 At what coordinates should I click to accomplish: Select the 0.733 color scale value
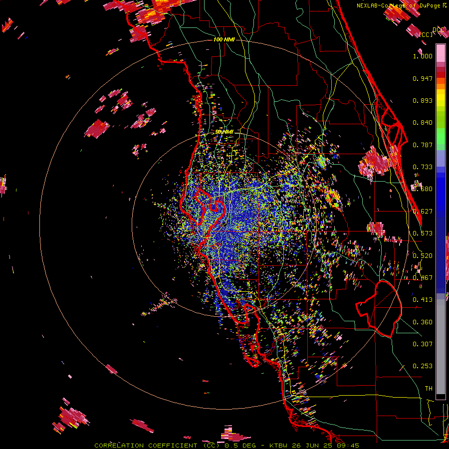[x=423, y=167]
